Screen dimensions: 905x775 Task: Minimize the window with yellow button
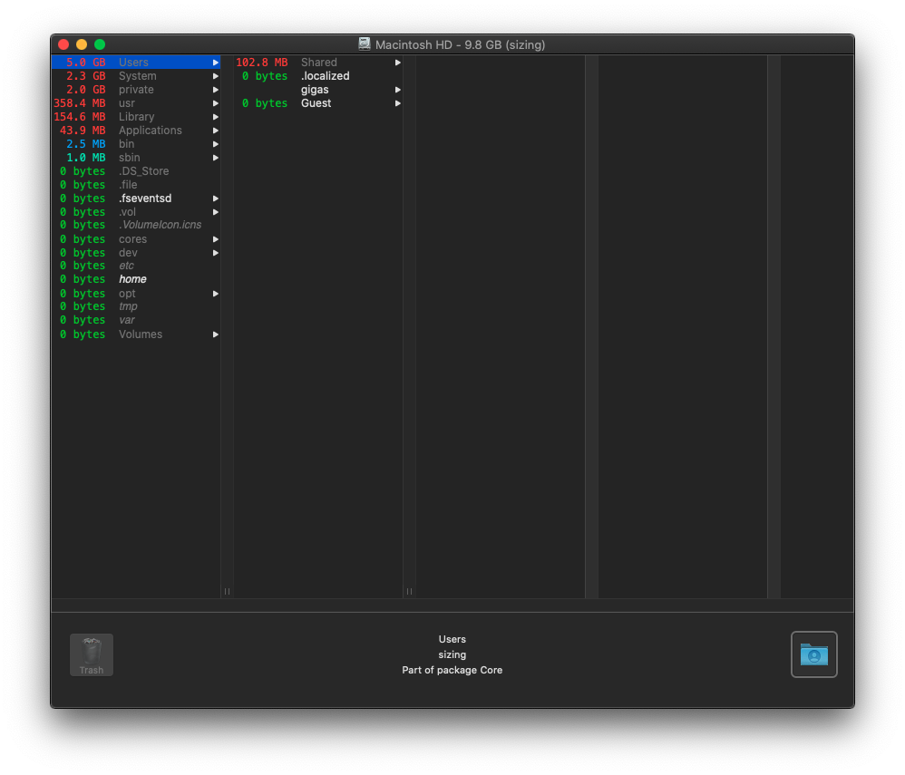(x=82, y=44)
